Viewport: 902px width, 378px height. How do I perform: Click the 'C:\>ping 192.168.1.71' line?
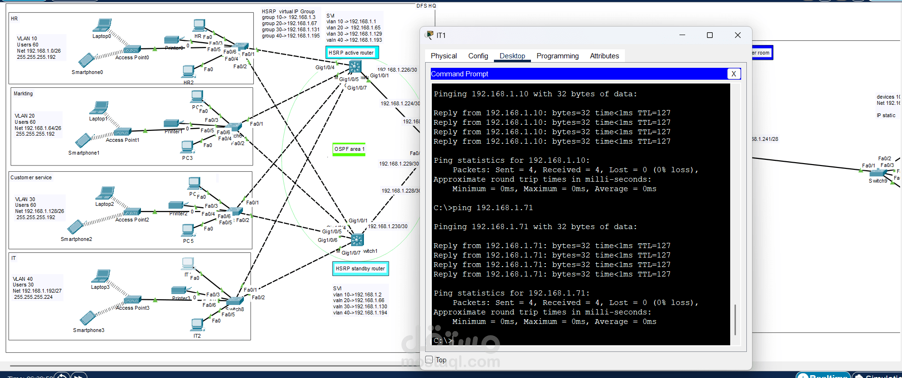[483, 208]
